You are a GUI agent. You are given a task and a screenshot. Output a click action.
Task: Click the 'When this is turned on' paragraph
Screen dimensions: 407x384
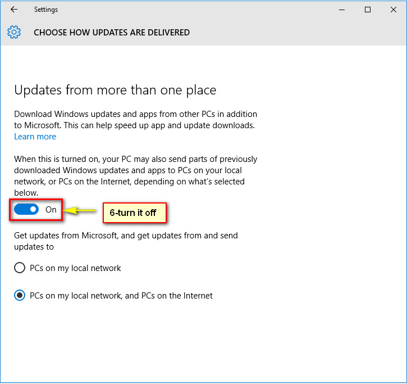click(135, 176)
